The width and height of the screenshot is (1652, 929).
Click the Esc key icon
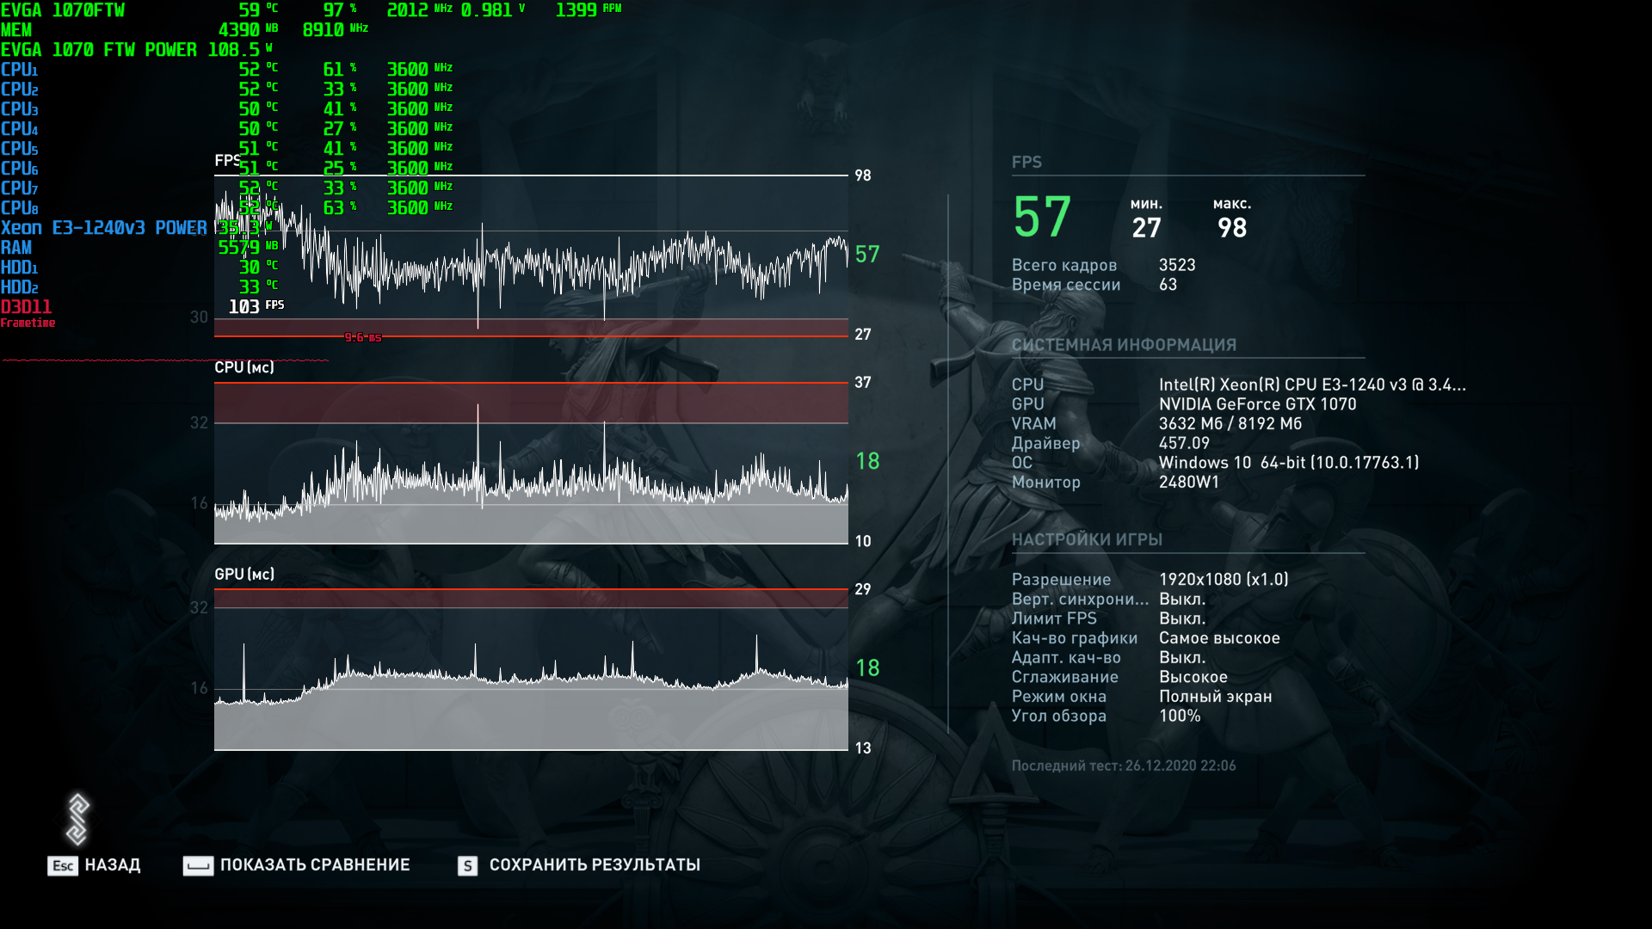point(62,865)
